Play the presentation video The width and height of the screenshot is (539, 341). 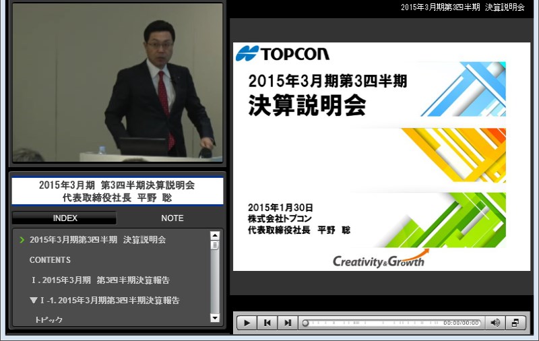click(x=247, y=323)
